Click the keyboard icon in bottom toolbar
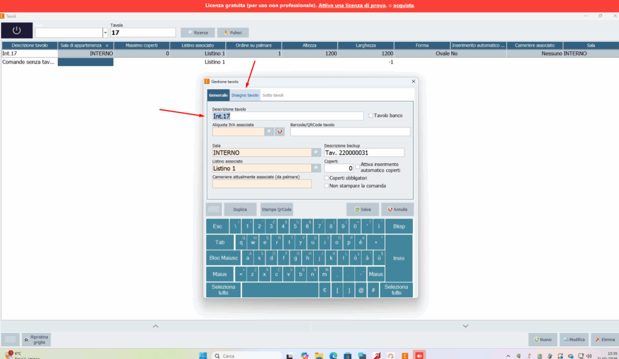Image resolution: width=619 pixels, height=359 pixels. 10,339
